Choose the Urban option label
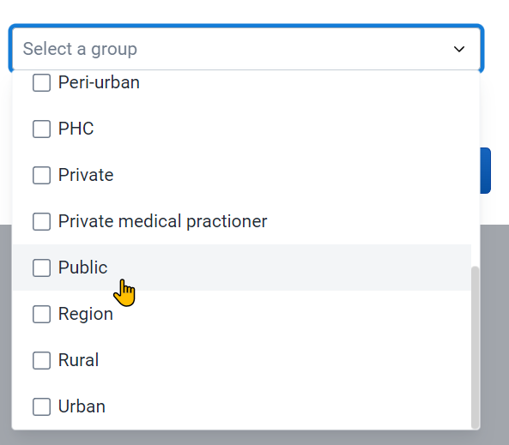Viewport: 509px width, 445px height. tap(82, 406)
